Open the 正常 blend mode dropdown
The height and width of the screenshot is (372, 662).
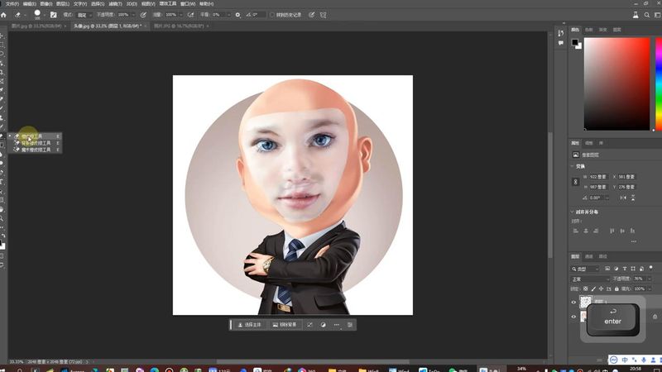click(590, 279)
